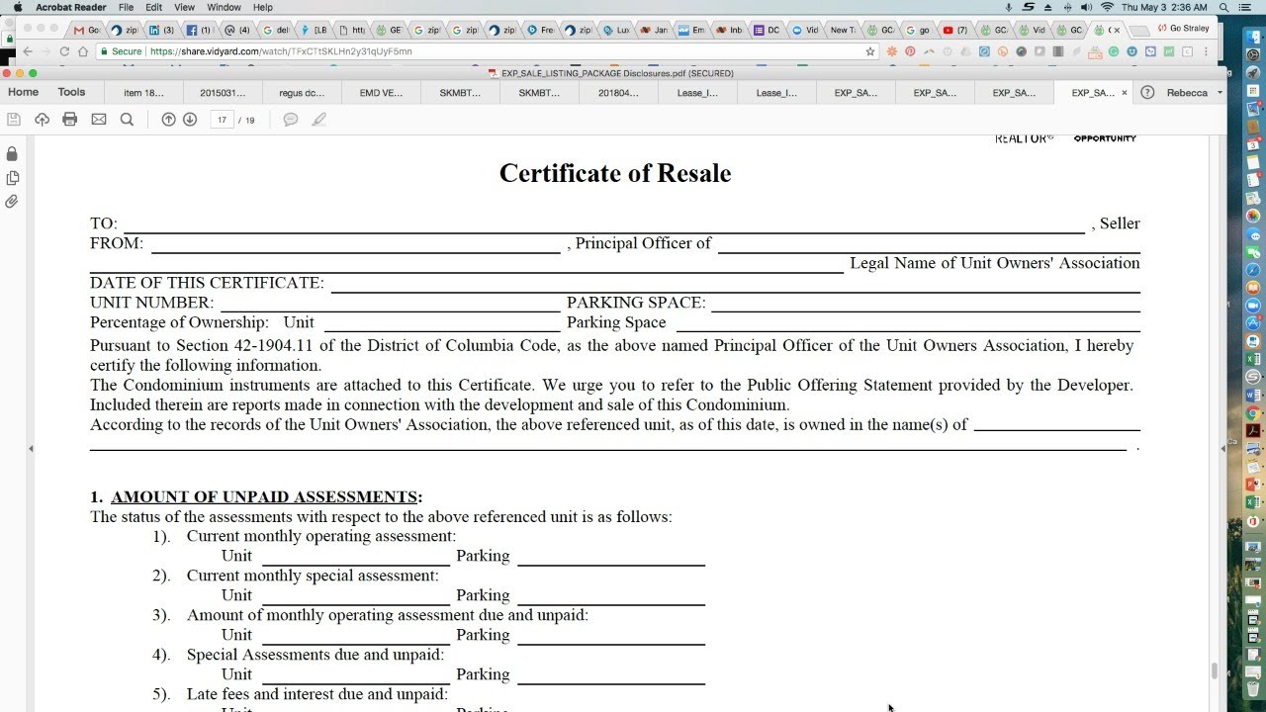
Task: Click the cloud upload icon
Action: pos(42,119)
